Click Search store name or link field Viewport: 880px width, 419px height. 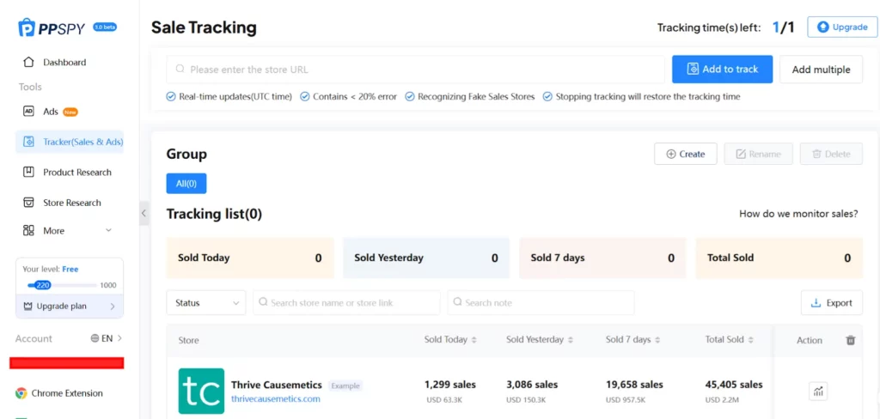tap(346, 303)
